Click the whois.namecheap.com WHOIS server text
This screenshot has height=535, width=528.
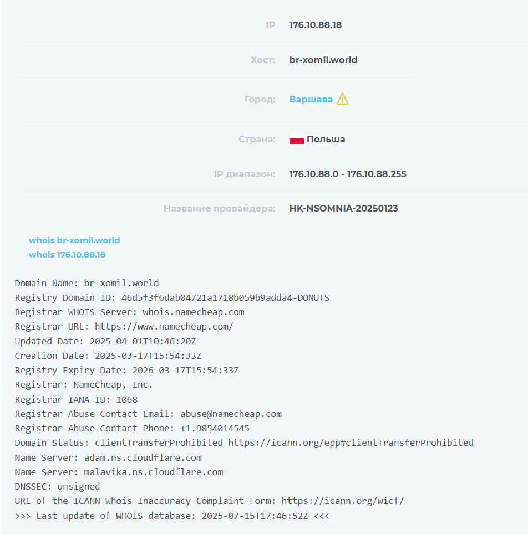coord(193,312)
